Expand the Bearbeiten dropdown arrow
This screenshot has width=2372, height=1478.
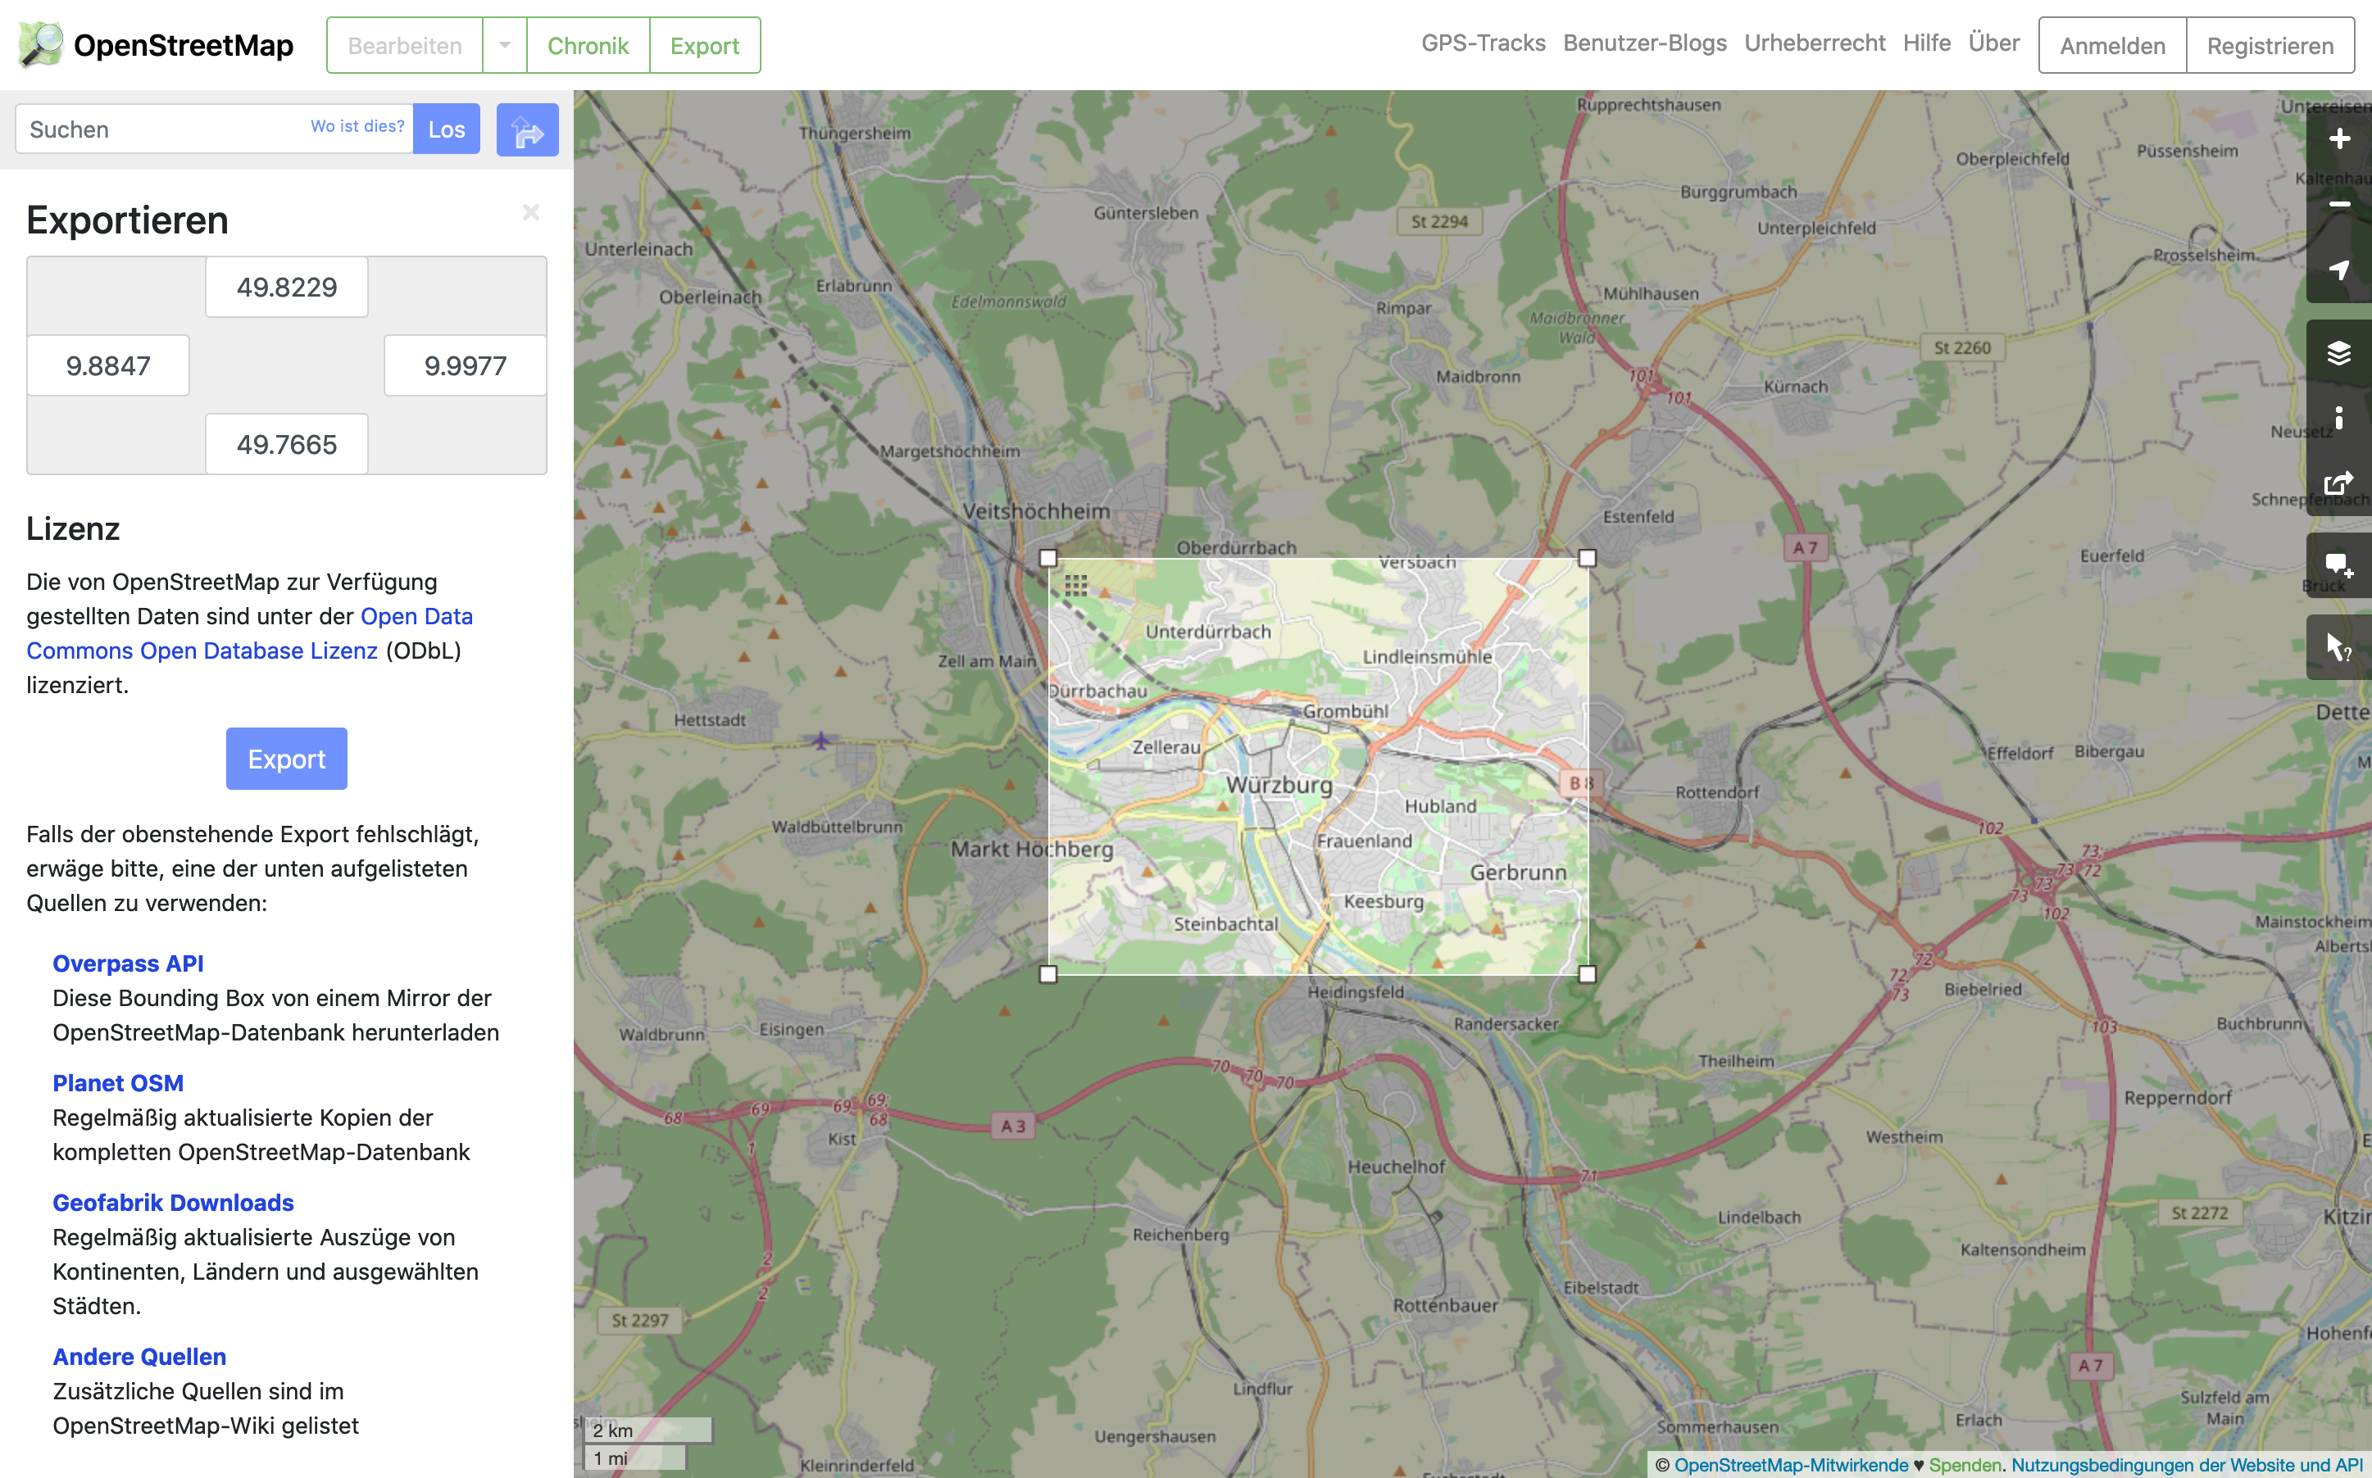(505, 46)
